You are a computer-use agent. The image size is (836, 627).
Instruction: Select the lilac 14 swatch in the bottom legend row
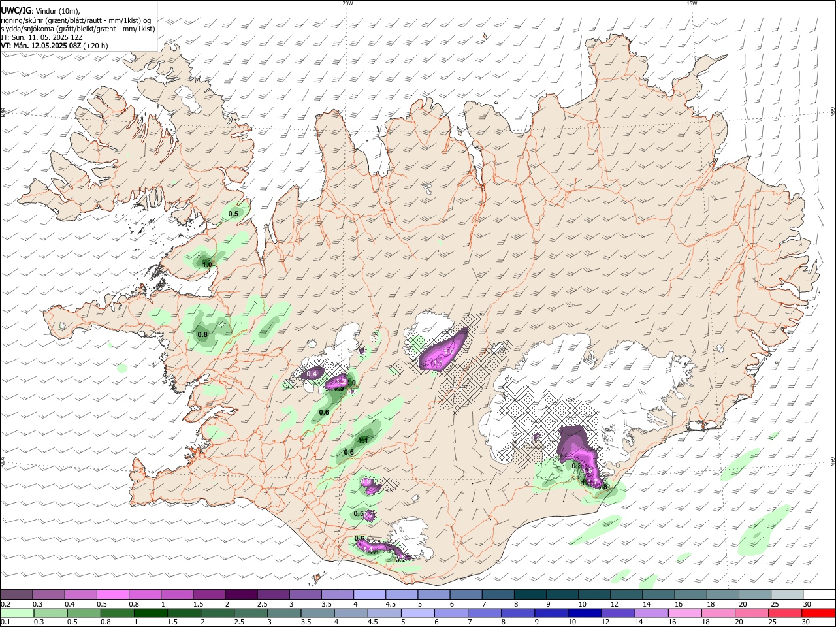pyautogui.click(x=651, y=613)
